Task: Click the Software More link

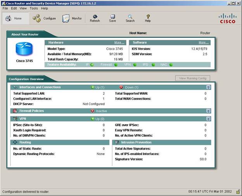Action: pyautogui.click(x=204, y=43)
